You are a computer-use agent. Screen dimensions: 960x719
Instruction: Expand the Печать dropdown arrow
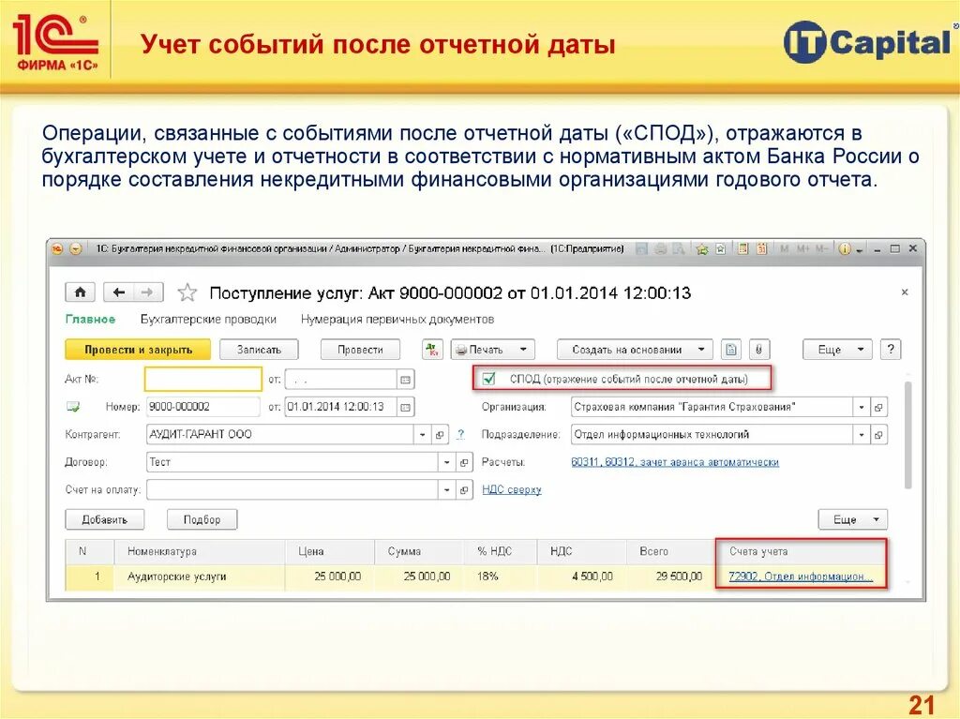[523, 350]
